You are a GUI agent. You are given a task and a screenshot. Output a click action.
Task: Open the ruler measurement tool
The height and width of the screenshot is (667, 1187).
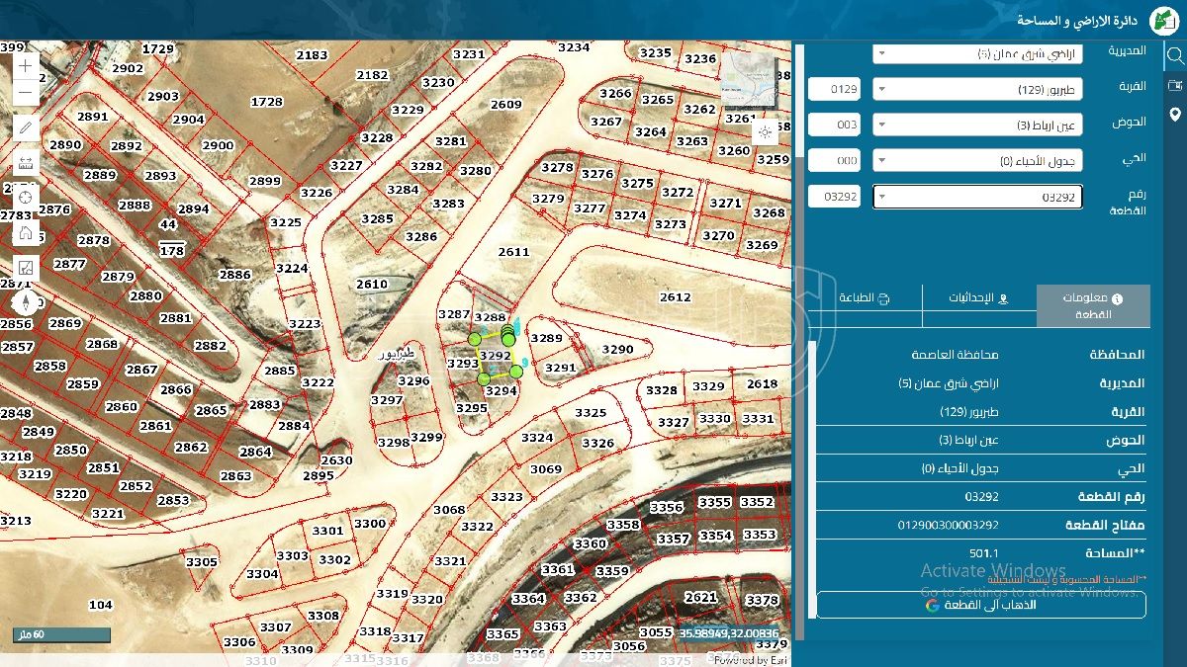click(x=26, y=163)
